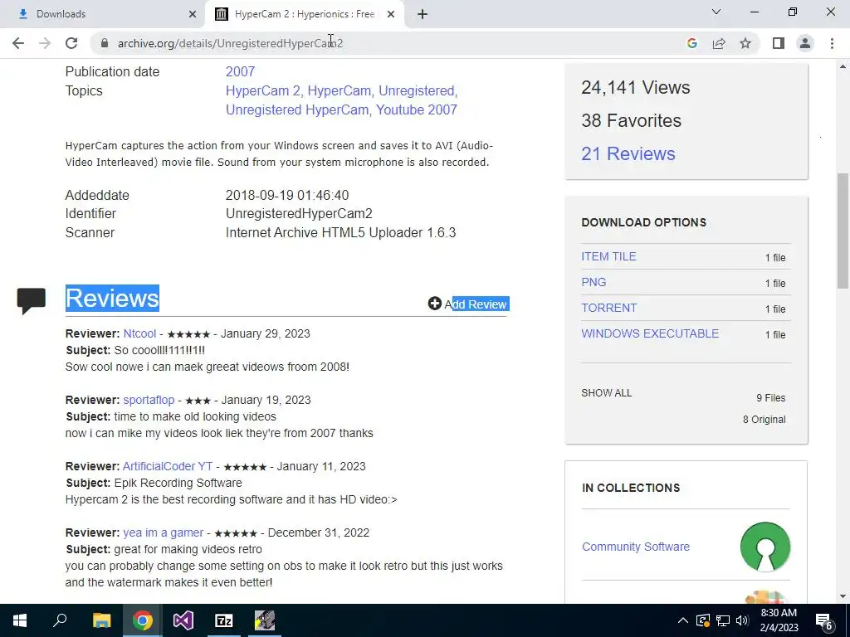Open reviewer sportaflop's profile
The height and width of the screenshot is (637, 850).
tap(149, 400)
